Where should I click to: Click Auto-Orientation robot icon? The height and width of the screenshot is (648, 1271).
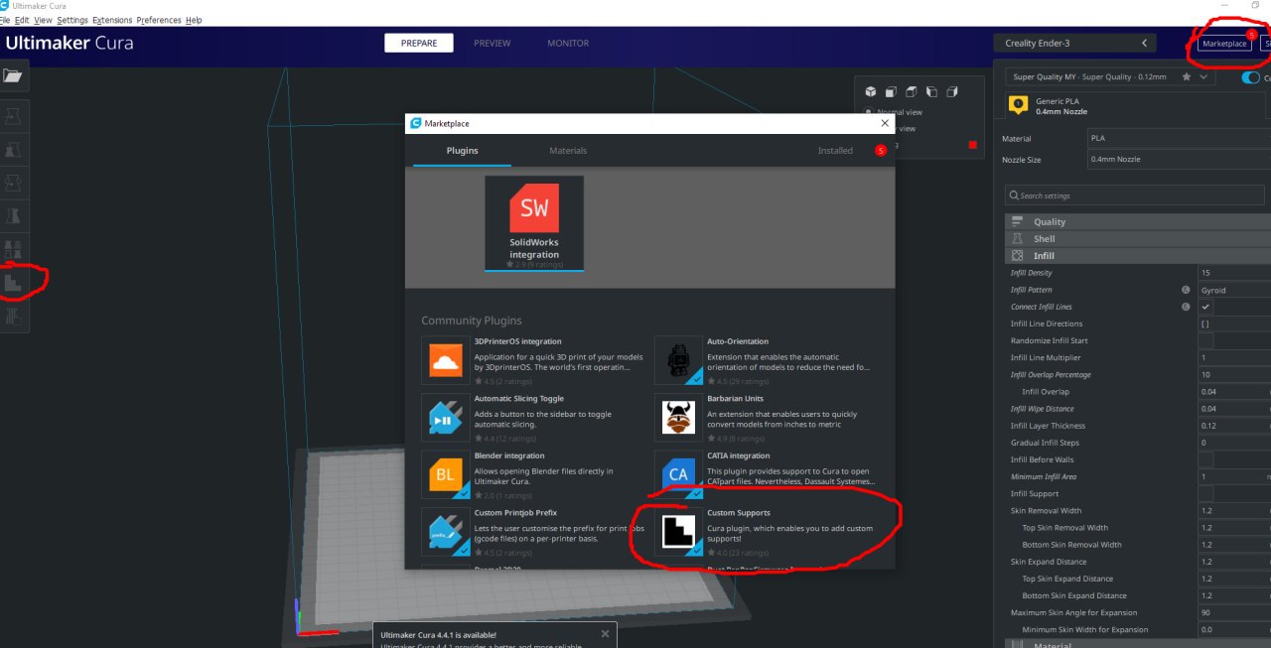coord(679,360)
